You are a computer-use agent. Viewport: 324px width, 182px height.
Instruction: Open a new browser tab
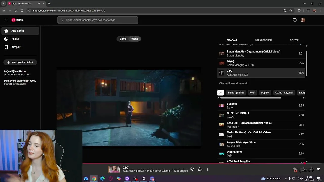49,4
